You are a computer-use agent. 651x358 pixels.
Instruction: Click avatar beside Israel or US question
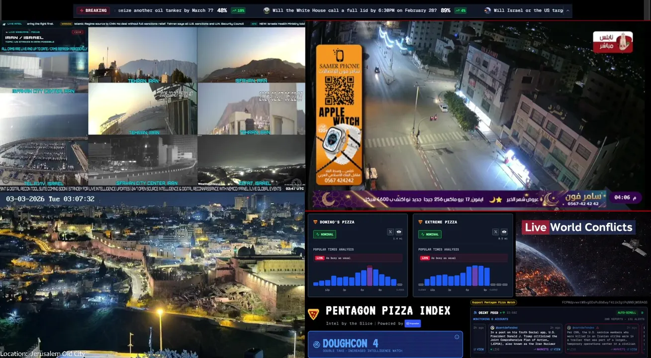pyautogui.click(x=488, y=10)
